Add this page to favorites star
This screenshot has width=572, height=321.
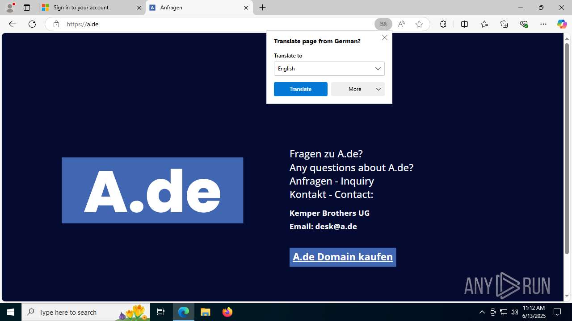tap(419, 24)
